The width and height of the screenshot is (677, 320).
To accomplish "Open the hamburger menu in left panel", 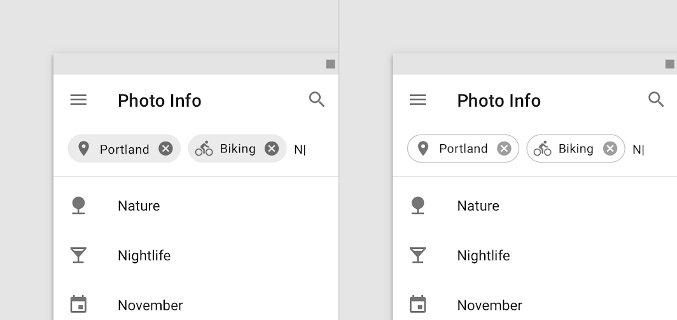I will [78, 100].
